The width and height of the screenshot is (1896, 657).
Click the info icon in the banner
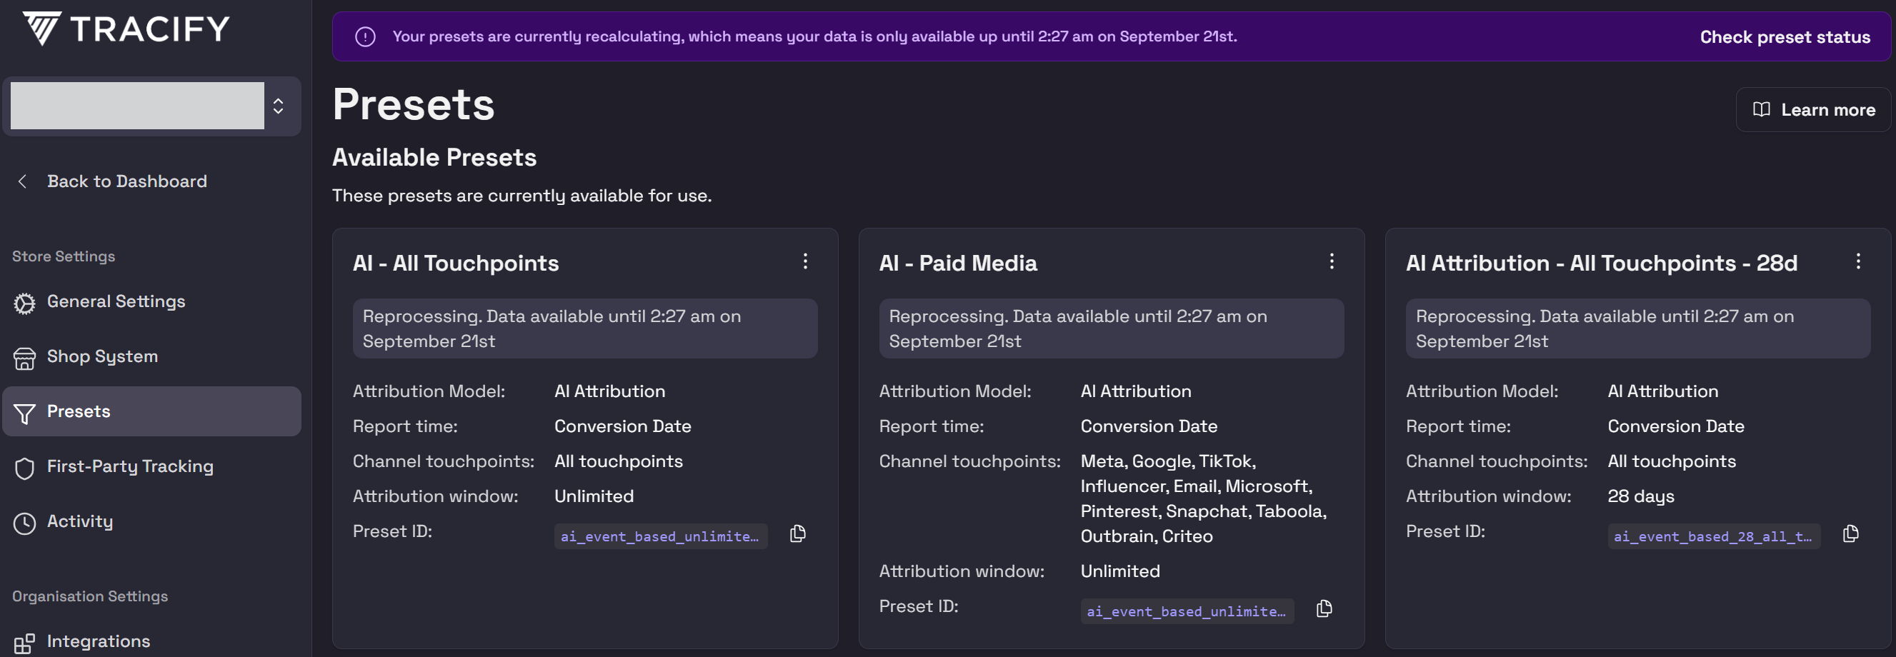pos(365,37)
